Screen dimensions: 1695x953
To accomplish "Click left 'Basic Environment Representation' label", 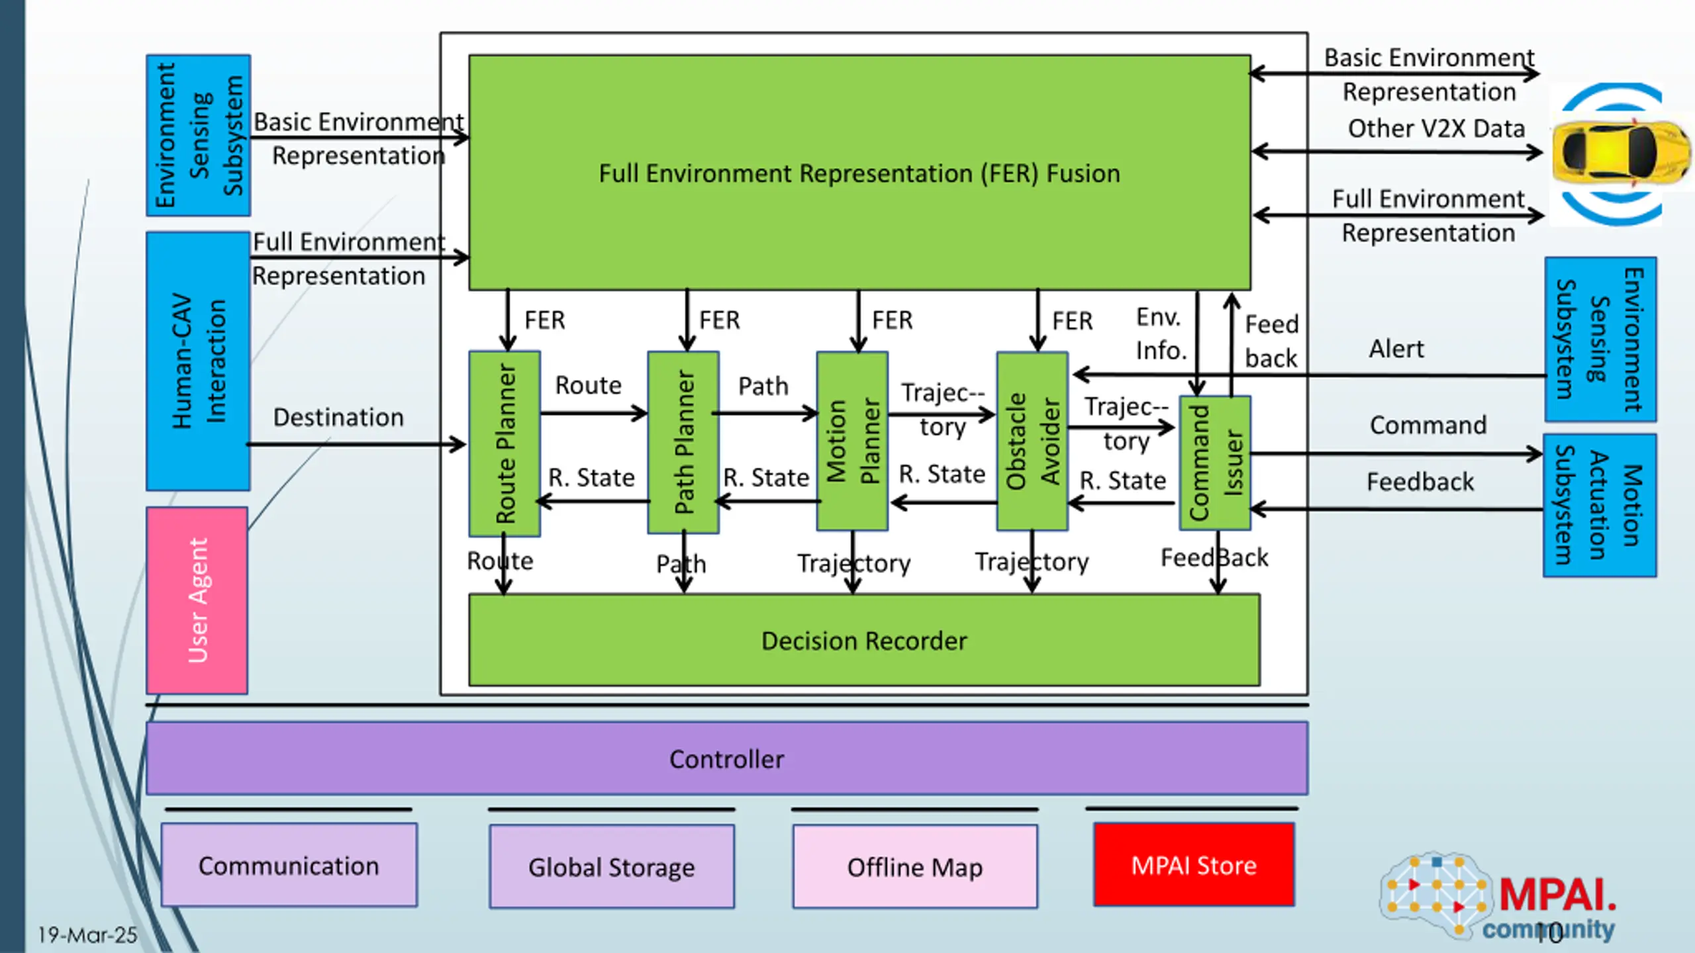I will 359,138.
